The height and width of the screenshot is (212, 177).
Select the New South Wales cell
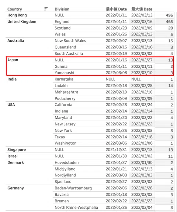click(x=70, y=41)
